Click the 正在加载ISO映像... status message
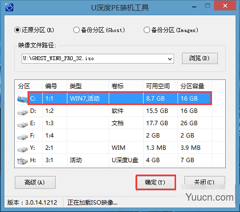This screenshot has height=212, width=240. tap(92, 203)
